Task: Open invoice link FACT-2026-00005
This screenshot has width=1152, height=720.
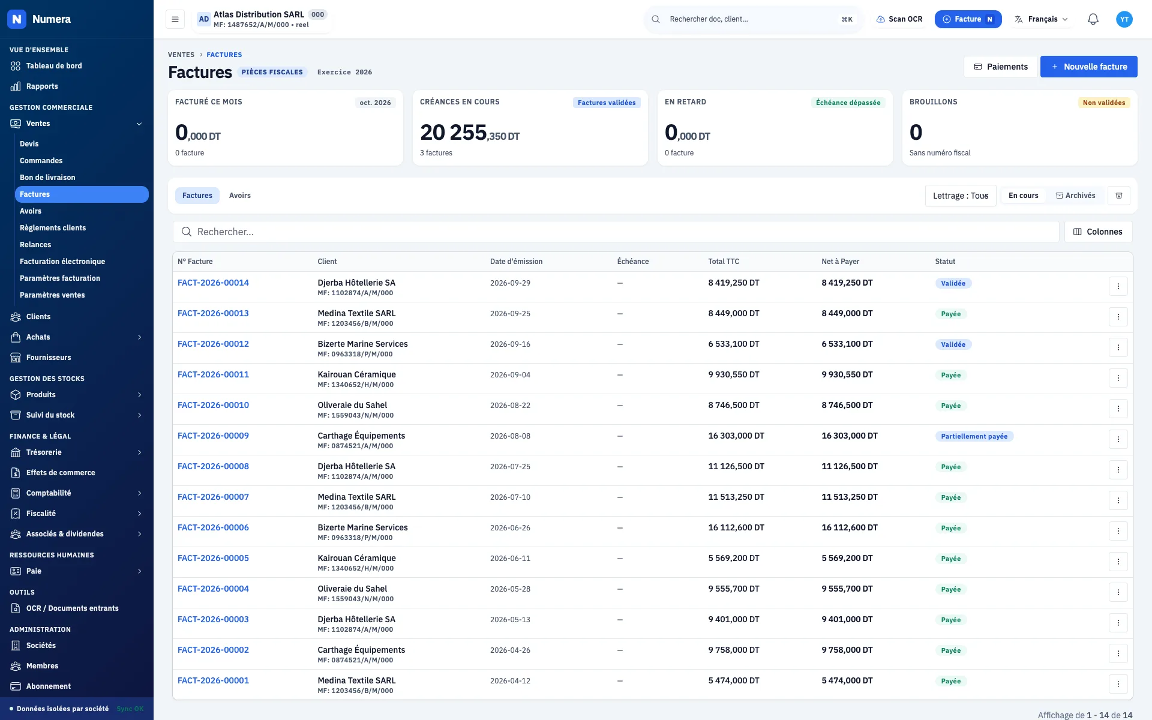Action: click(x=213, y=558)
